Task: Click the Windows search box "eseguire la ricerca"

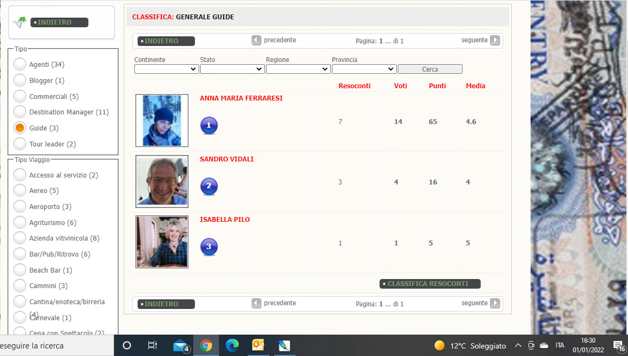Action: [57, 346]
